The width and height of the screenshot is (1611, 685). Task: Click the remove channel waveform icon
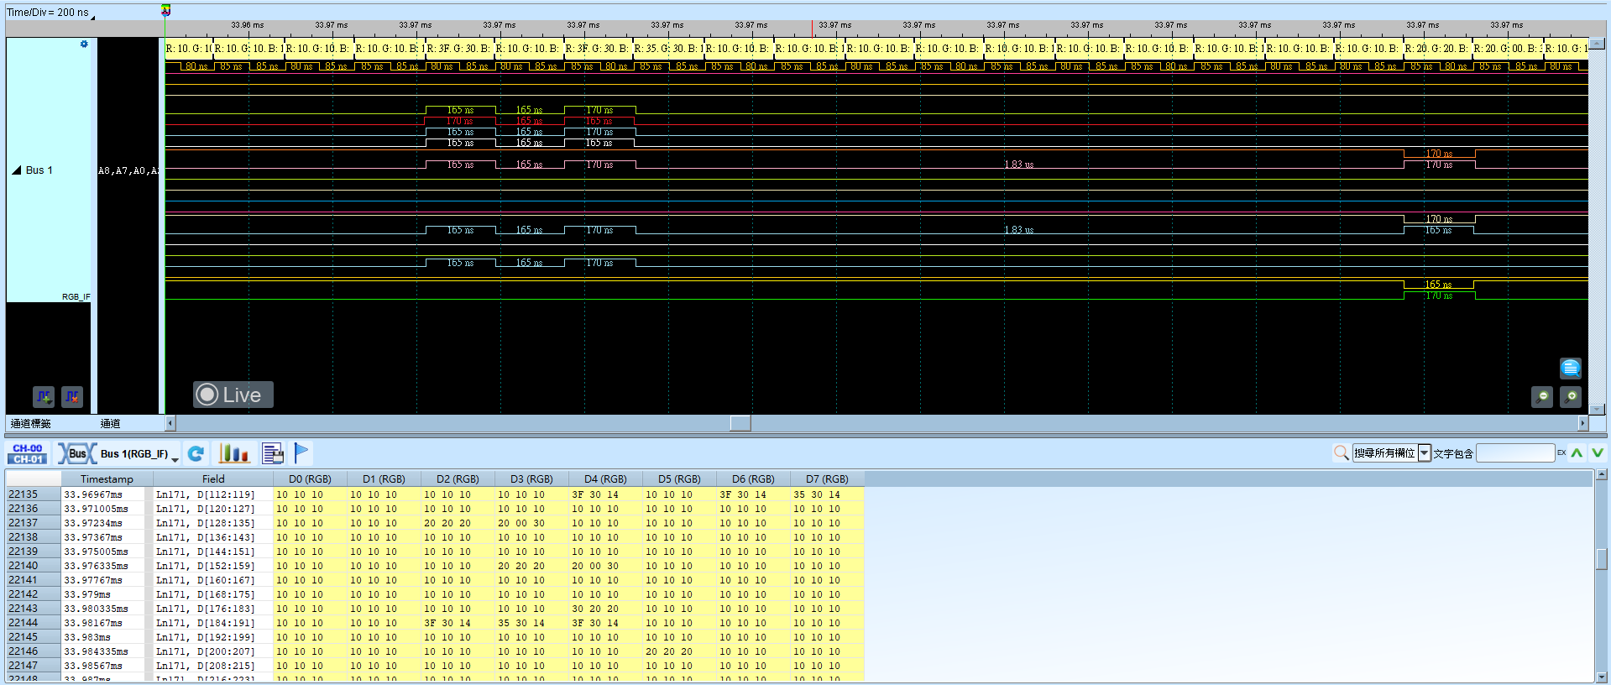coord(72,396)
